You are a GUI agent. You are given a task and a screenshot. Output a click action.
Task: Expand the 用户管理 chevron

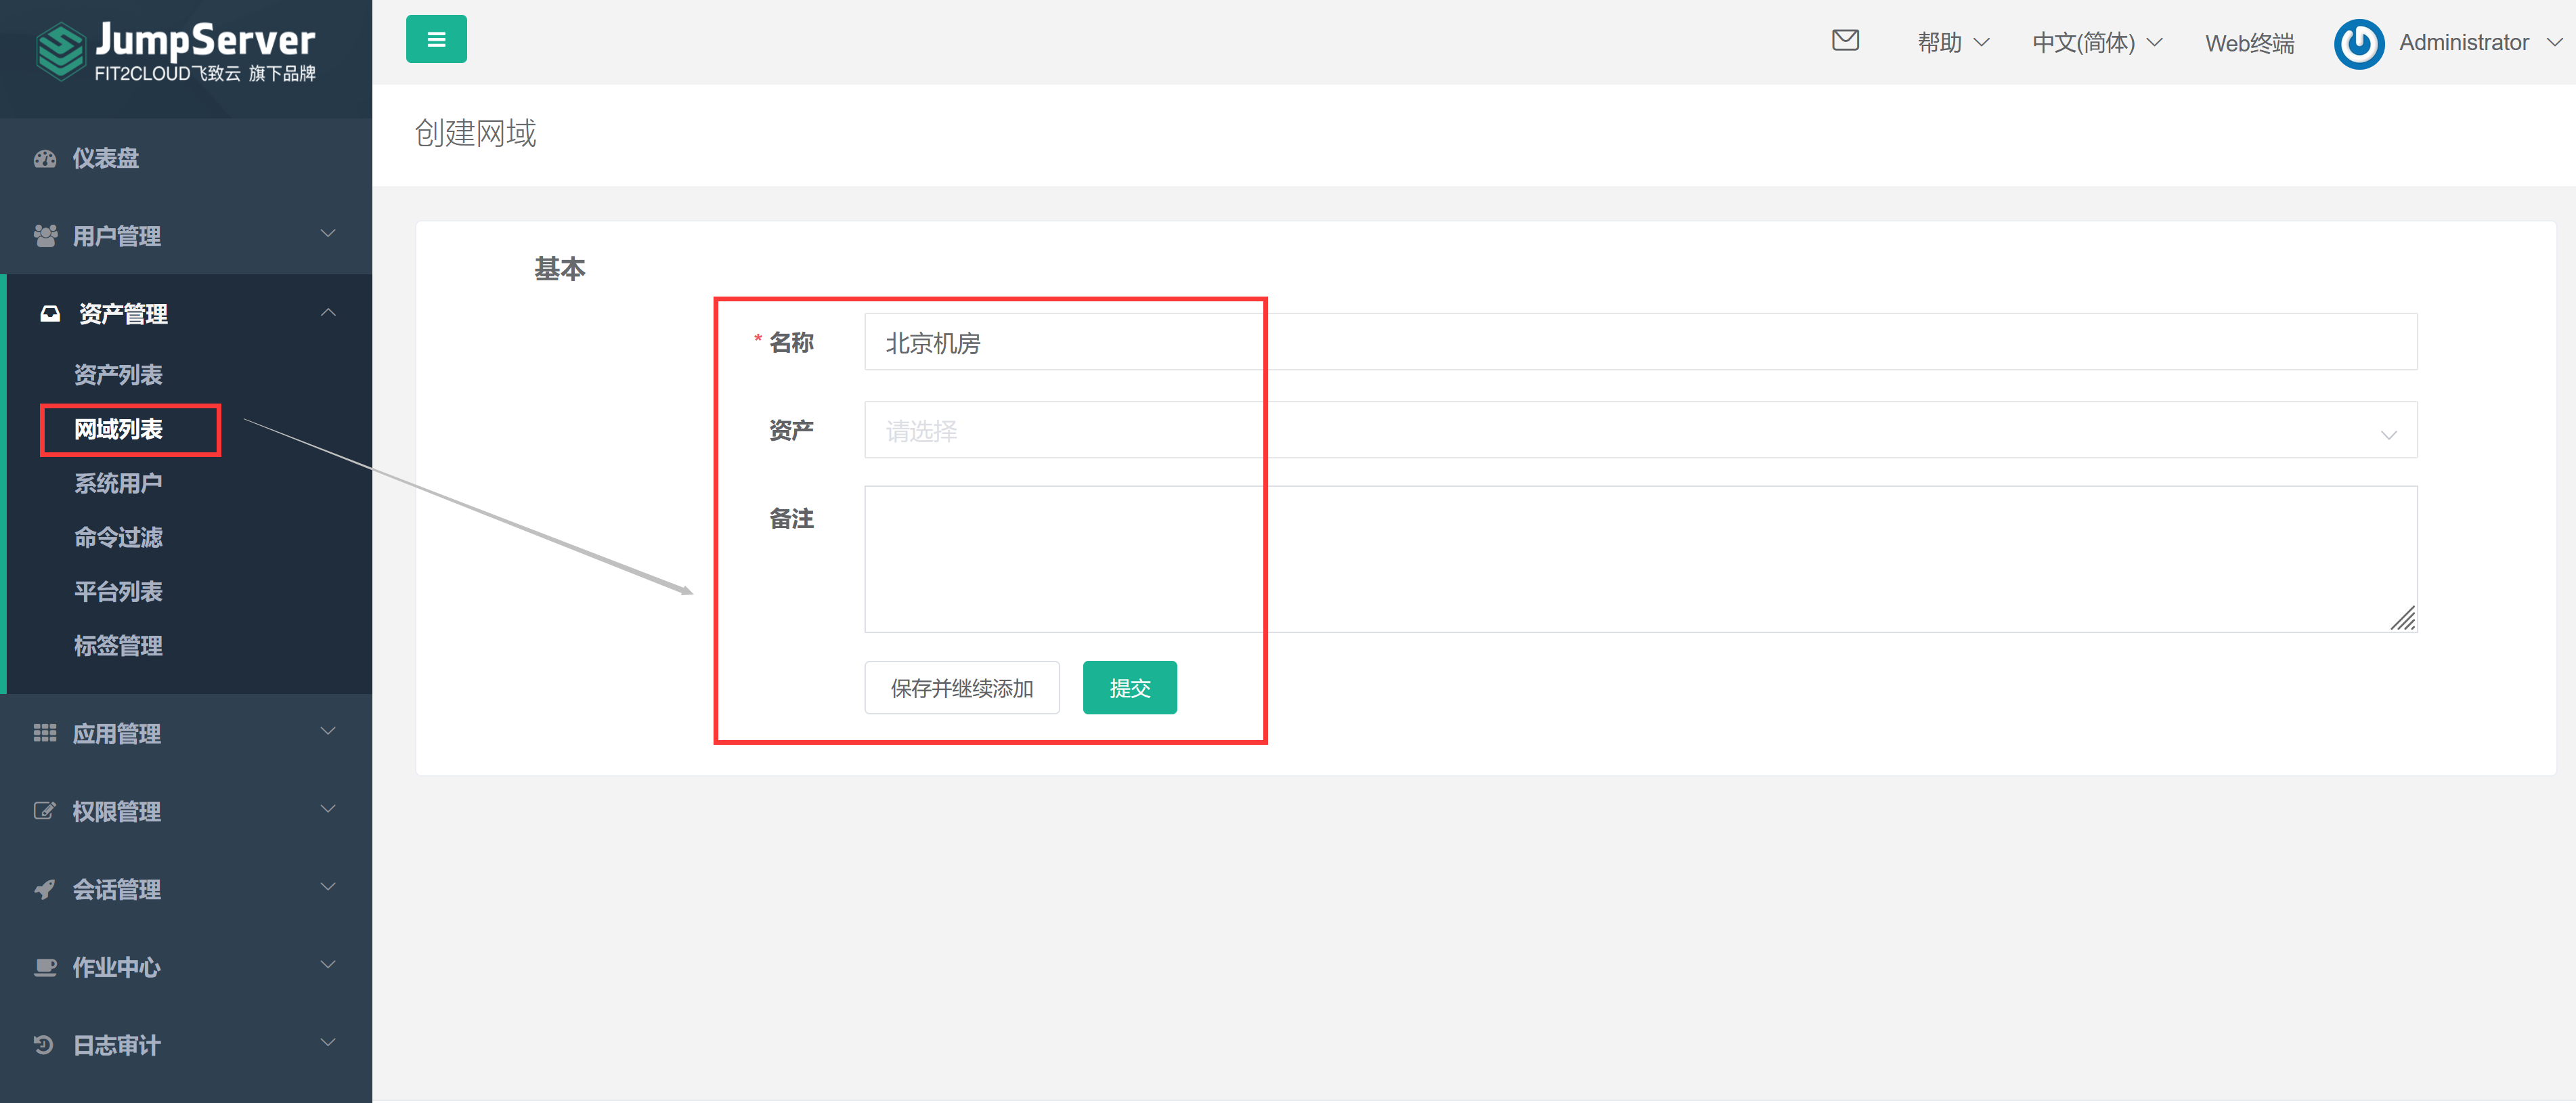328,234
